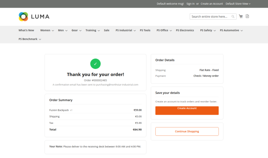The width and height of the screenshot is (268, 158).
Task: Open the Default Store View dropdown
Action: [238, 4]
